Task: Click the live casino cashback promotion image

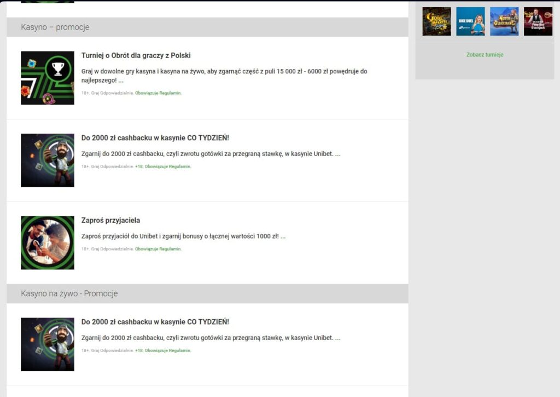Action: click(x=48, y=344)
